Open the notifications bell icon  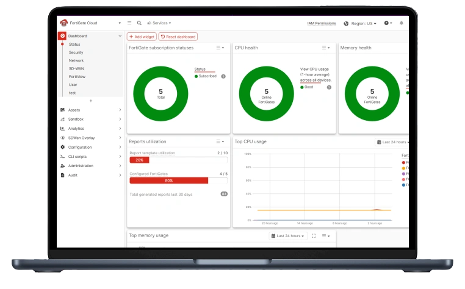tap(402, 23)
